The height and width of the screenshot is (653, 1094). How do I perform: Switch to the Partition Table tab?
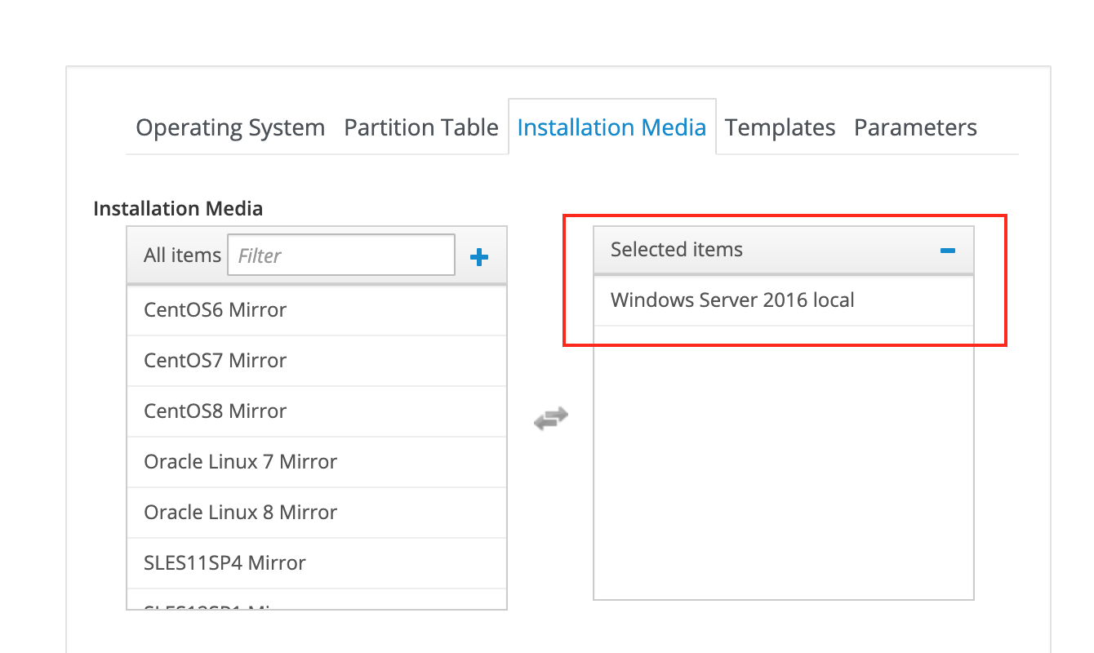click(421, 127)
